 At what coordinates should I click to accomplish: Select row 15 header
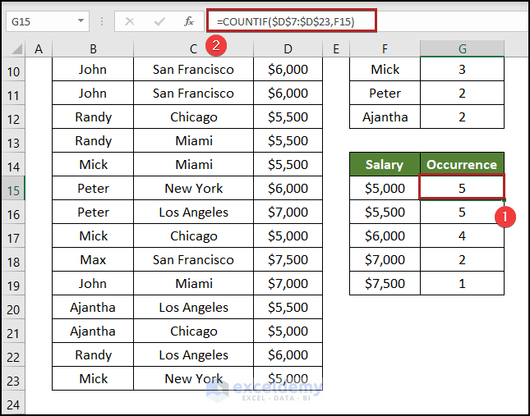[x=13, y=188]
